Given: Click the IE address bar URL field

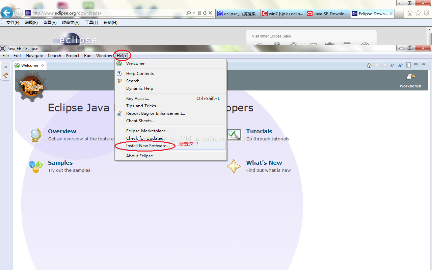Looking at the screenshot, I should (105, 13).
